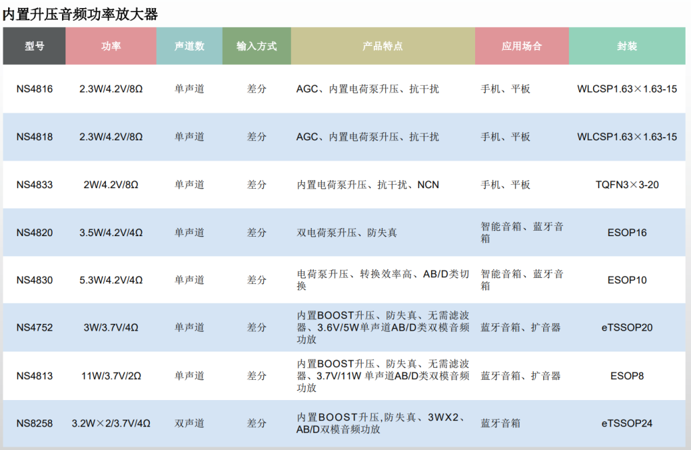Click 双声道 in NS8258 row
Image resolution: width=691 pixels, height=450 pixels.
pyautogui.click(x=190, y=424)
